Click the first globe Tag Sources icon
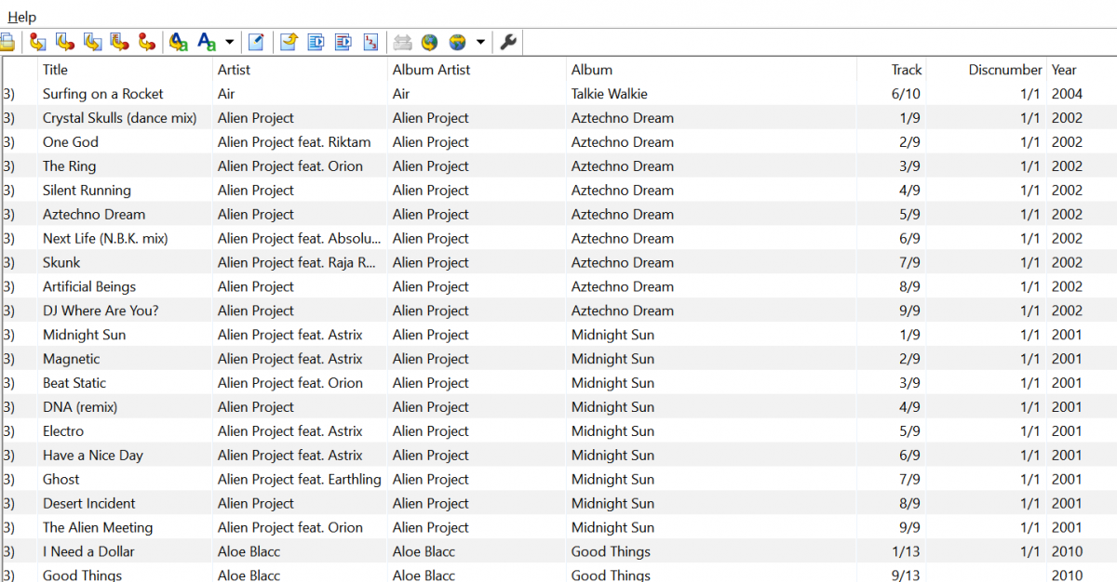Image resolution: width=1117 pixels, height=582 pixels. coord(429,42)
